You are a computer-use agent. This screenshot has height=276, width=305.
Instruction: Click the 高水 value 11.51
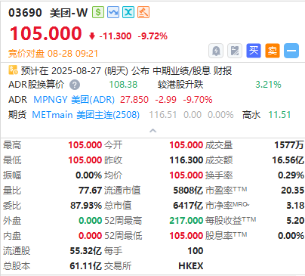pos(279,115)
